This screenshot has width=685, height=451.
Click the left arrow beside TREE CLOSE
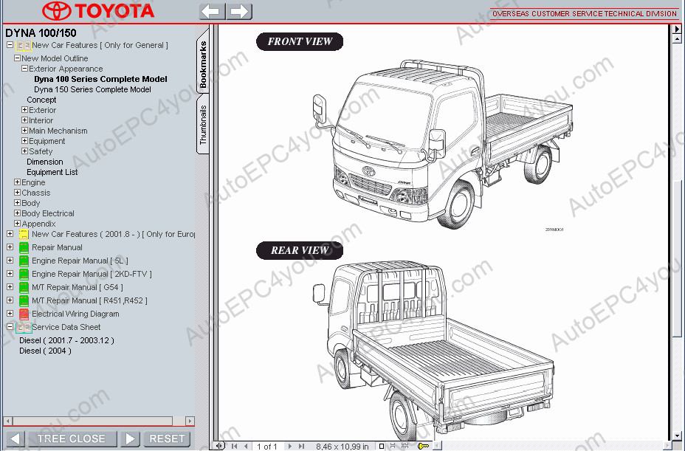pyautogui.click(x=15, y=438)
